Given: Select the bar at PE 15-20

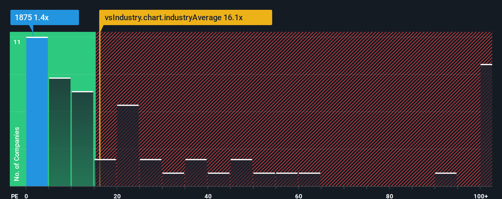Looking at the screenshot, I should point(105,173).
